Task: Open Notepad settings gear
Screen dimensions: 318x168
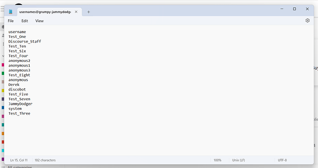Action: (307, 20)
